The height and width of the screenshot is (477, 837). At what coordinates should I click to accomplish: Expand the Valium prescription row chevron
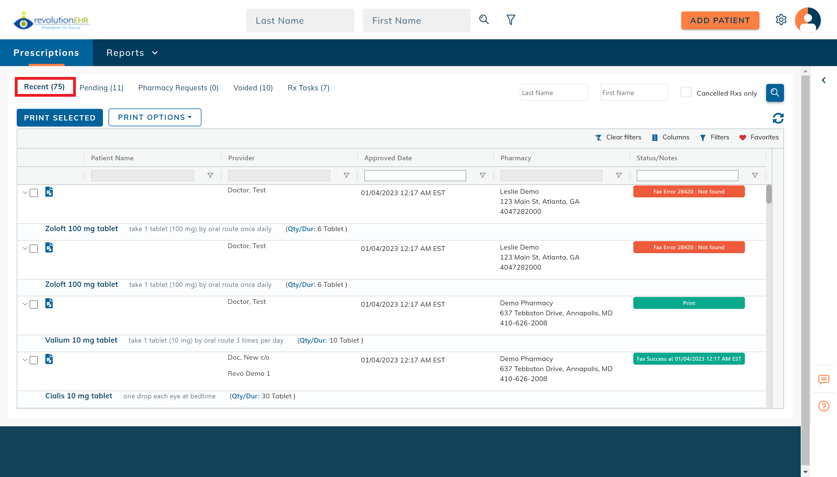tap(25, 304)
